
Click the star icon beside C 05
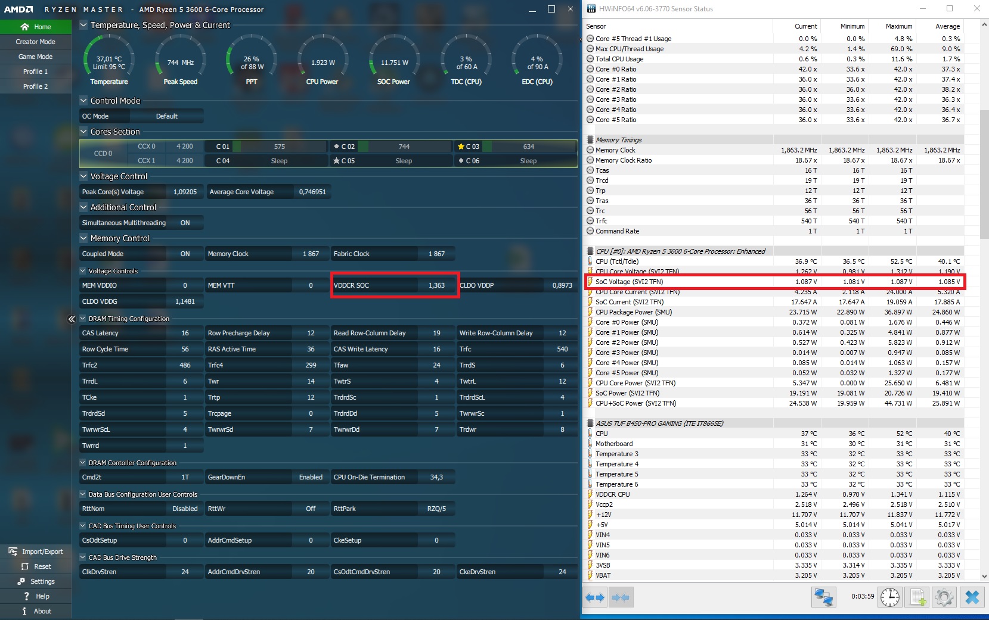336,161
